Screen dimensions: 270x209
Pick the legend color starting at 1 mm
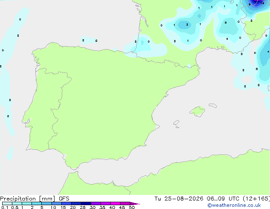point(27,203)
